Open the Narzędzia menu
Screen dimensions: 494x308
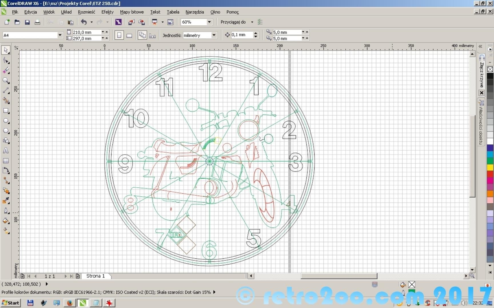point(194,12)
